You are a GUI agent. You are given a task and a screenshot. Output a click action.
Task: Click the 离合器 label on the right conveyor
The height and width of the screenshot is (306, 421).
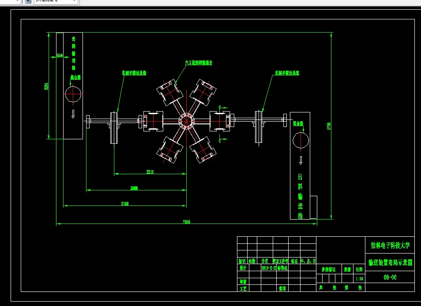tap(298, 123)
